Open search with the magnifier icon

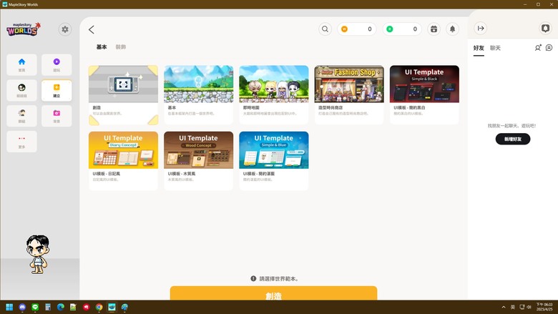(x=325, y=29)
